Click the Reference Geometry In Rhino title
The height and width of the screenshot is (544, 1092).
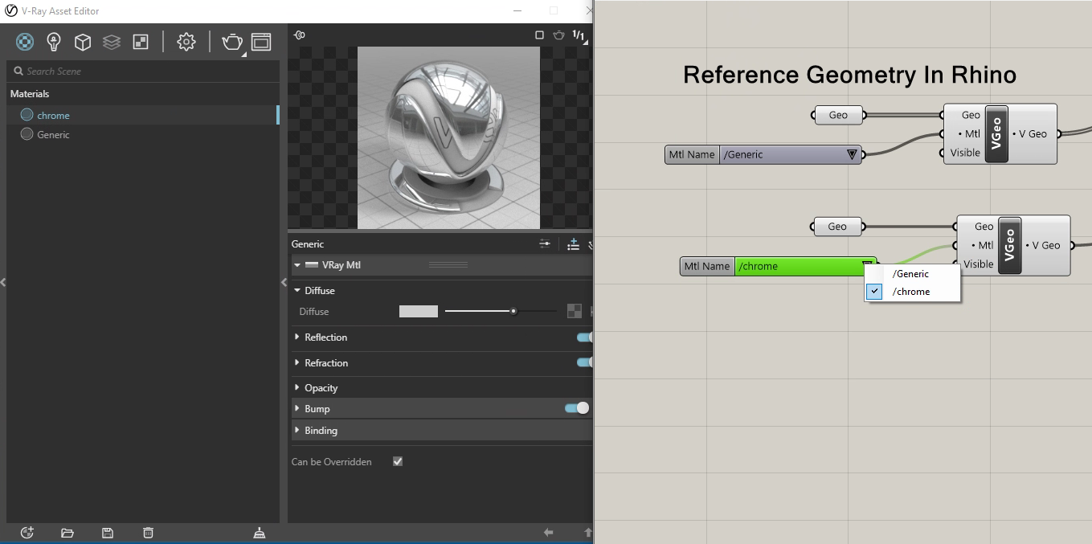[x=849, y=75]
